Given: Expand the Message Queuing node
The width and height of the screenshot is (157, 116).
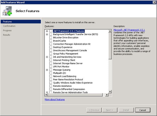Looking at the screenshot, I should pos(47,70).
